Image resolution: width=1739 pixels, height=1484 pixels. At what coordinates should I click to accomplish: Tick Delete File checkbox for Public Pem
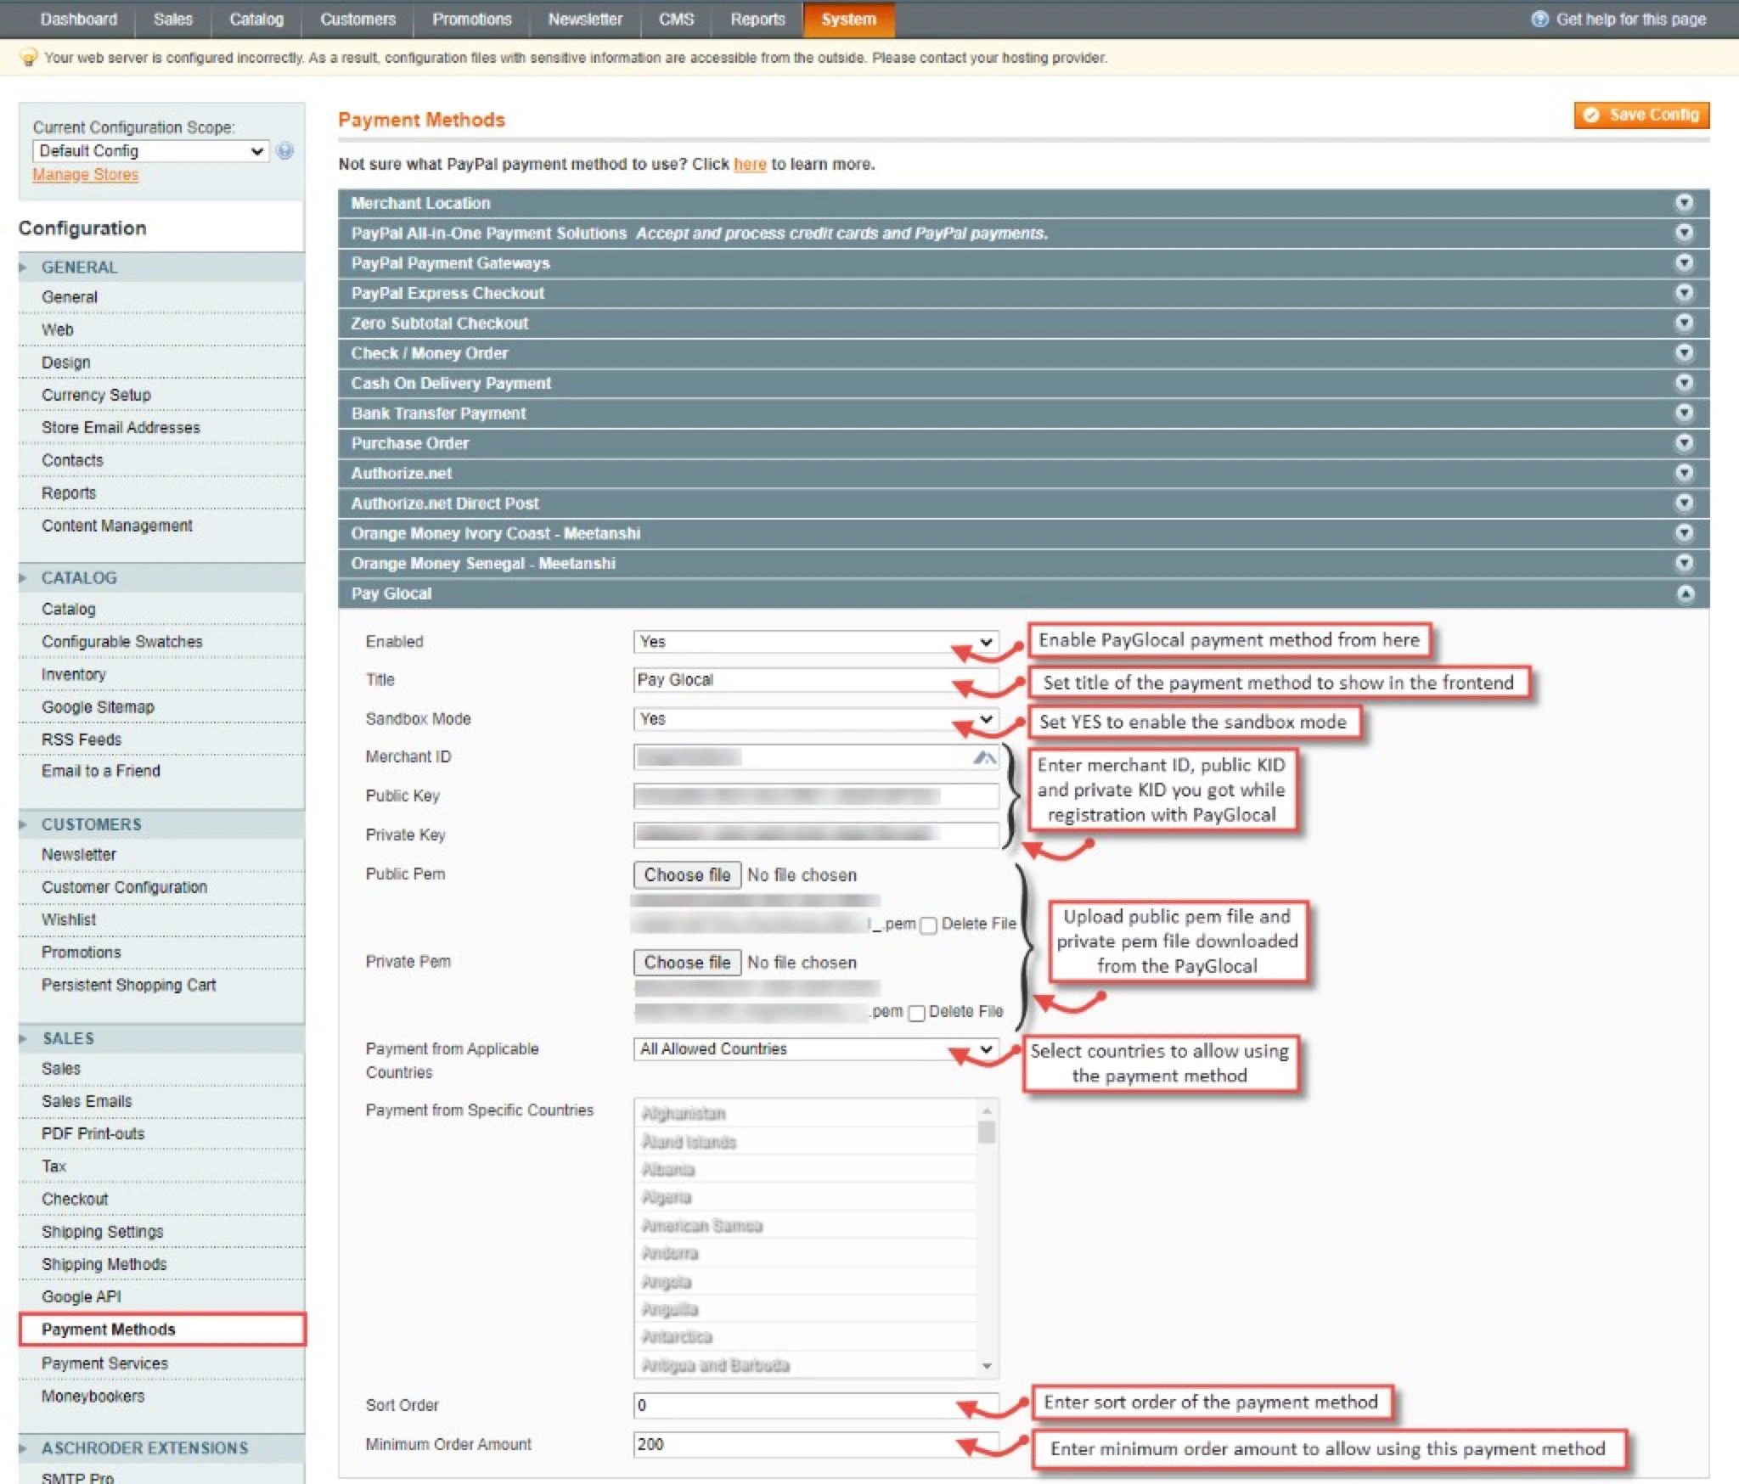(928, 925)
